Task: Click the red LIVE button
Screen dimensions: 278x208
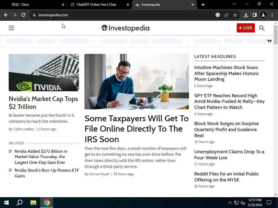Action: tap(246, 28)
